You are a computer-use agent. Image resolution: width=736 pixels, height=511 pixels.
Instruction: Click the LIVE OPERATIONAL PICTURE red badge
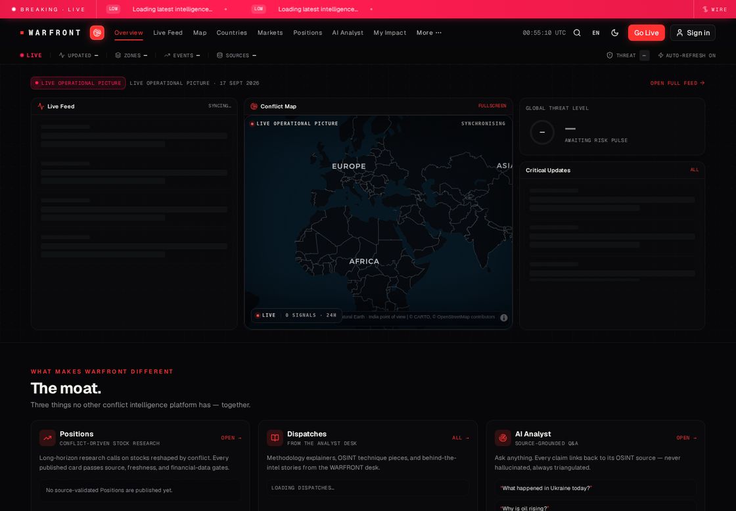pos(78,83)
